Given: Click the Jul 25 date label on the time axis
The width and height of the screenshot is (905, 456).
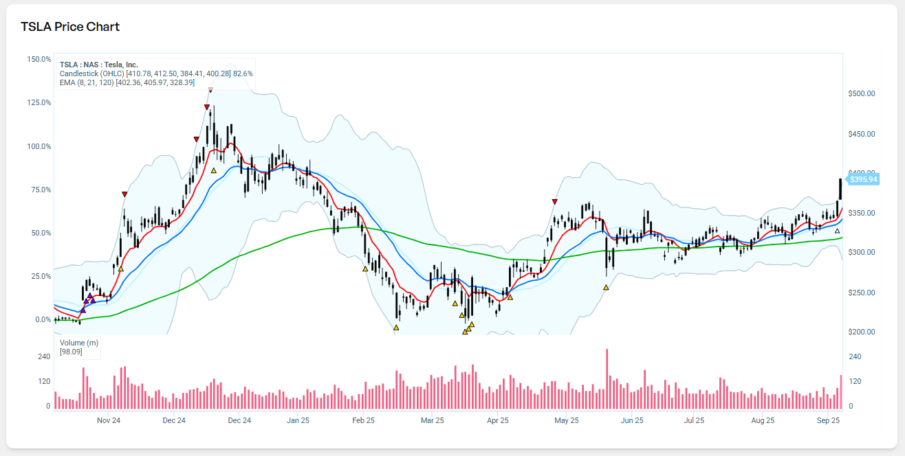Looking at the screenshot, I should pyautogui.click(x=695, y=420).
